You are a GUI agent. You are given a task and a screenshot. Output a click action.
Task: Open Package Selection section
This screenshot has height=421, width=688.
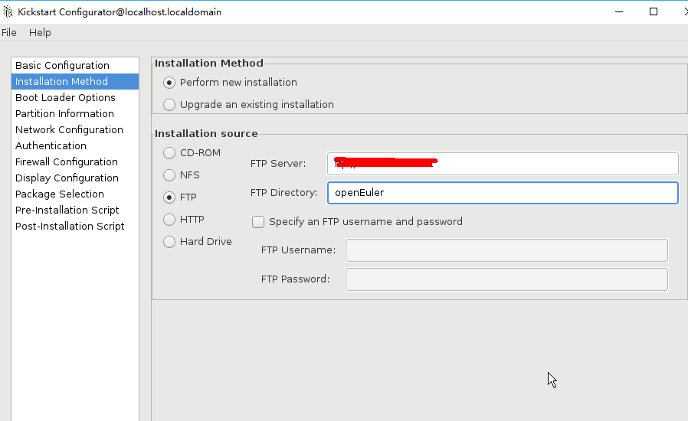pyautogui.click(x=60, y=194)
